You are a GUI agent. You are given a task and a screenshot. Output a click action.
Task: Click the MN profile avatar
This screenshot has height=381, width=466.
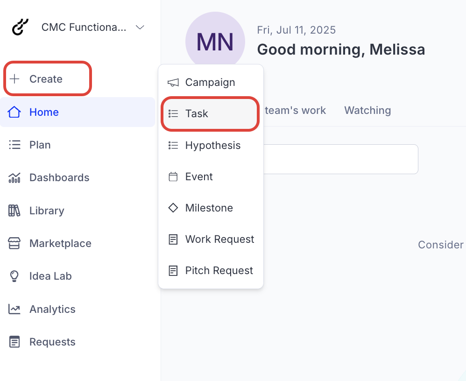(215, 42)
